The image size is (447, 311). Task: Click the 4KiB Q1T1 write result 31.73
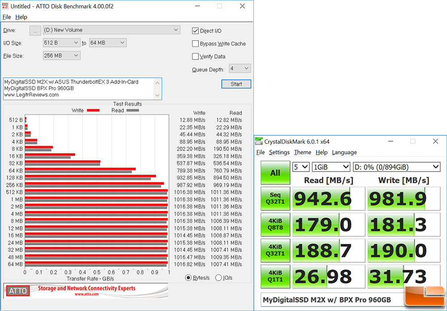point(404,277)
